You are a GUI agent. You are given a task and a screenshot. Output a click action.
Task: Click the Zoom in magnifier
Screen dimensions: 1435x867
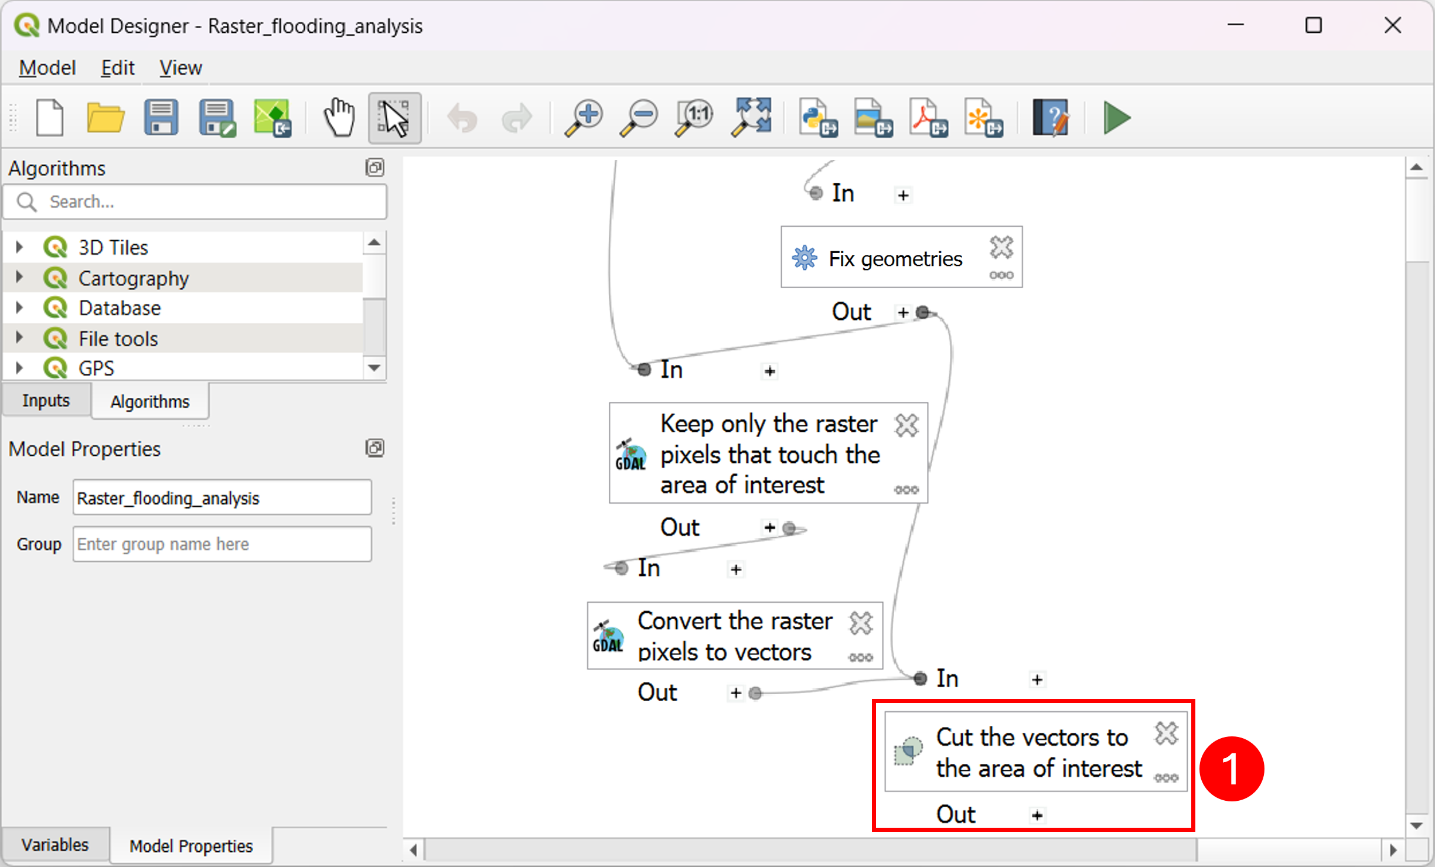(x=583, y=118)
